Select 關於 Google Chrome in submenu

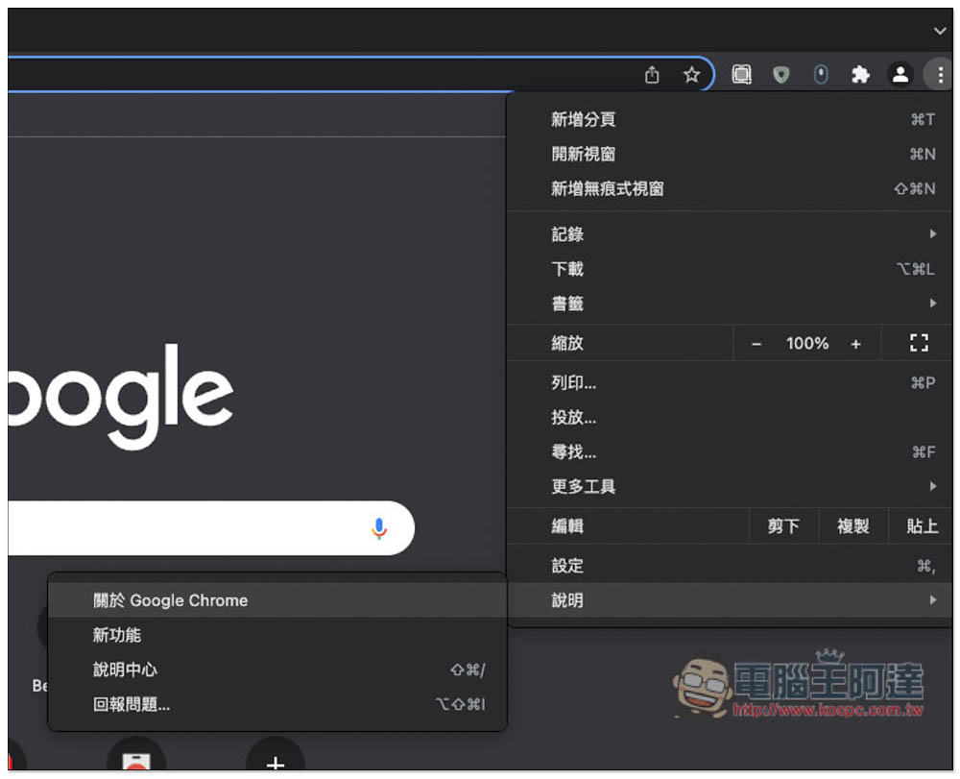(277, 600)
